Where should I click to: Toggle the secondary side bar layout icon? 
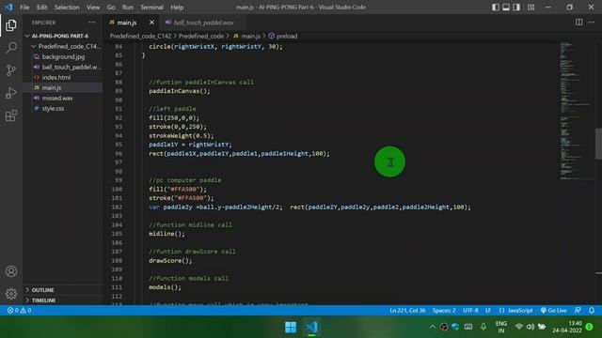[x=516, y=7]
